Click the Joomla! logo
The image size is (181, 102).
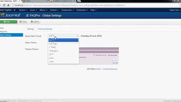[x=10, y=15]
